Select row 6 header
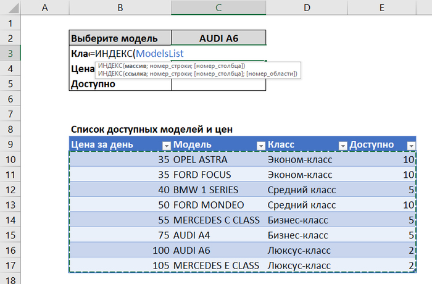 pos(10,99)
